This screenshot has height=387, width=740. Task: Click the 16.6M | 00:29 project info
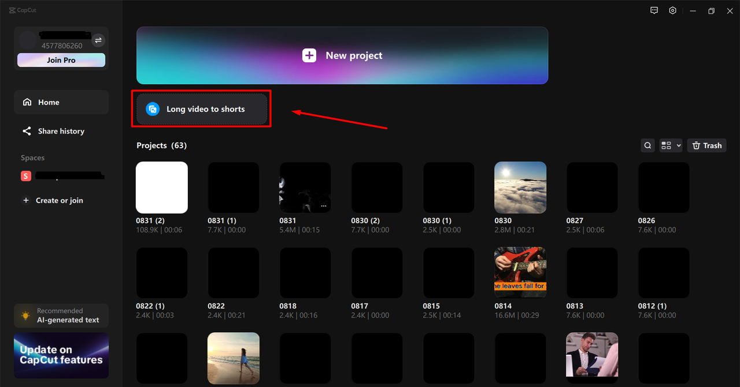click(517, 315)
